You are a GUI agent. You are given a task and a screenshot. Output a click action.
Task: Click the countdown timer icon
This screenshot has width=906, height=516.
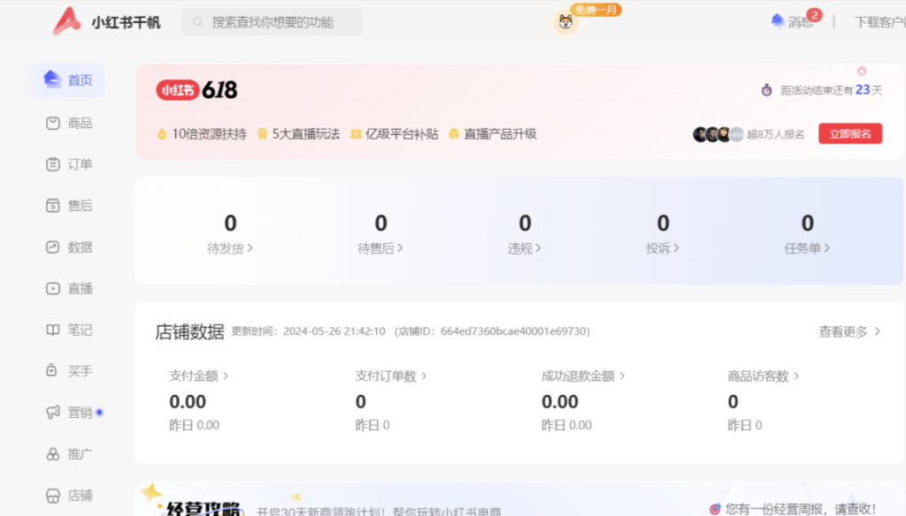[x=767, y=90]
